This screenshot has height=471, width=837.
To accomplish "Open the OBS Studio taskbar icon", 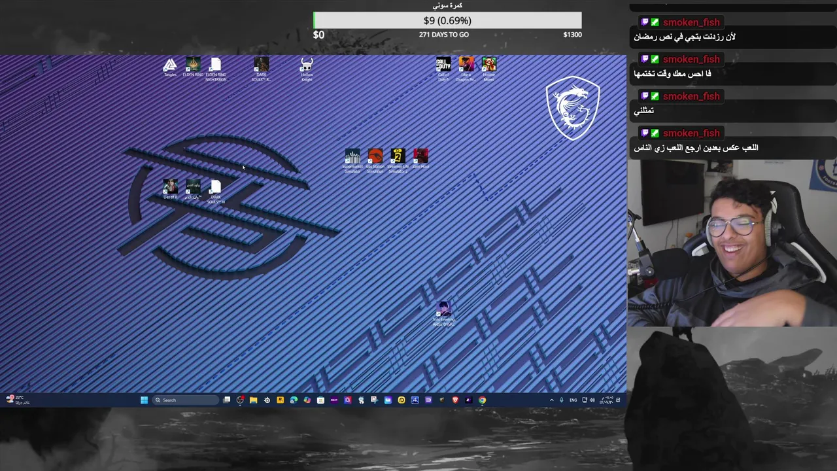I will tap(240, 400).
